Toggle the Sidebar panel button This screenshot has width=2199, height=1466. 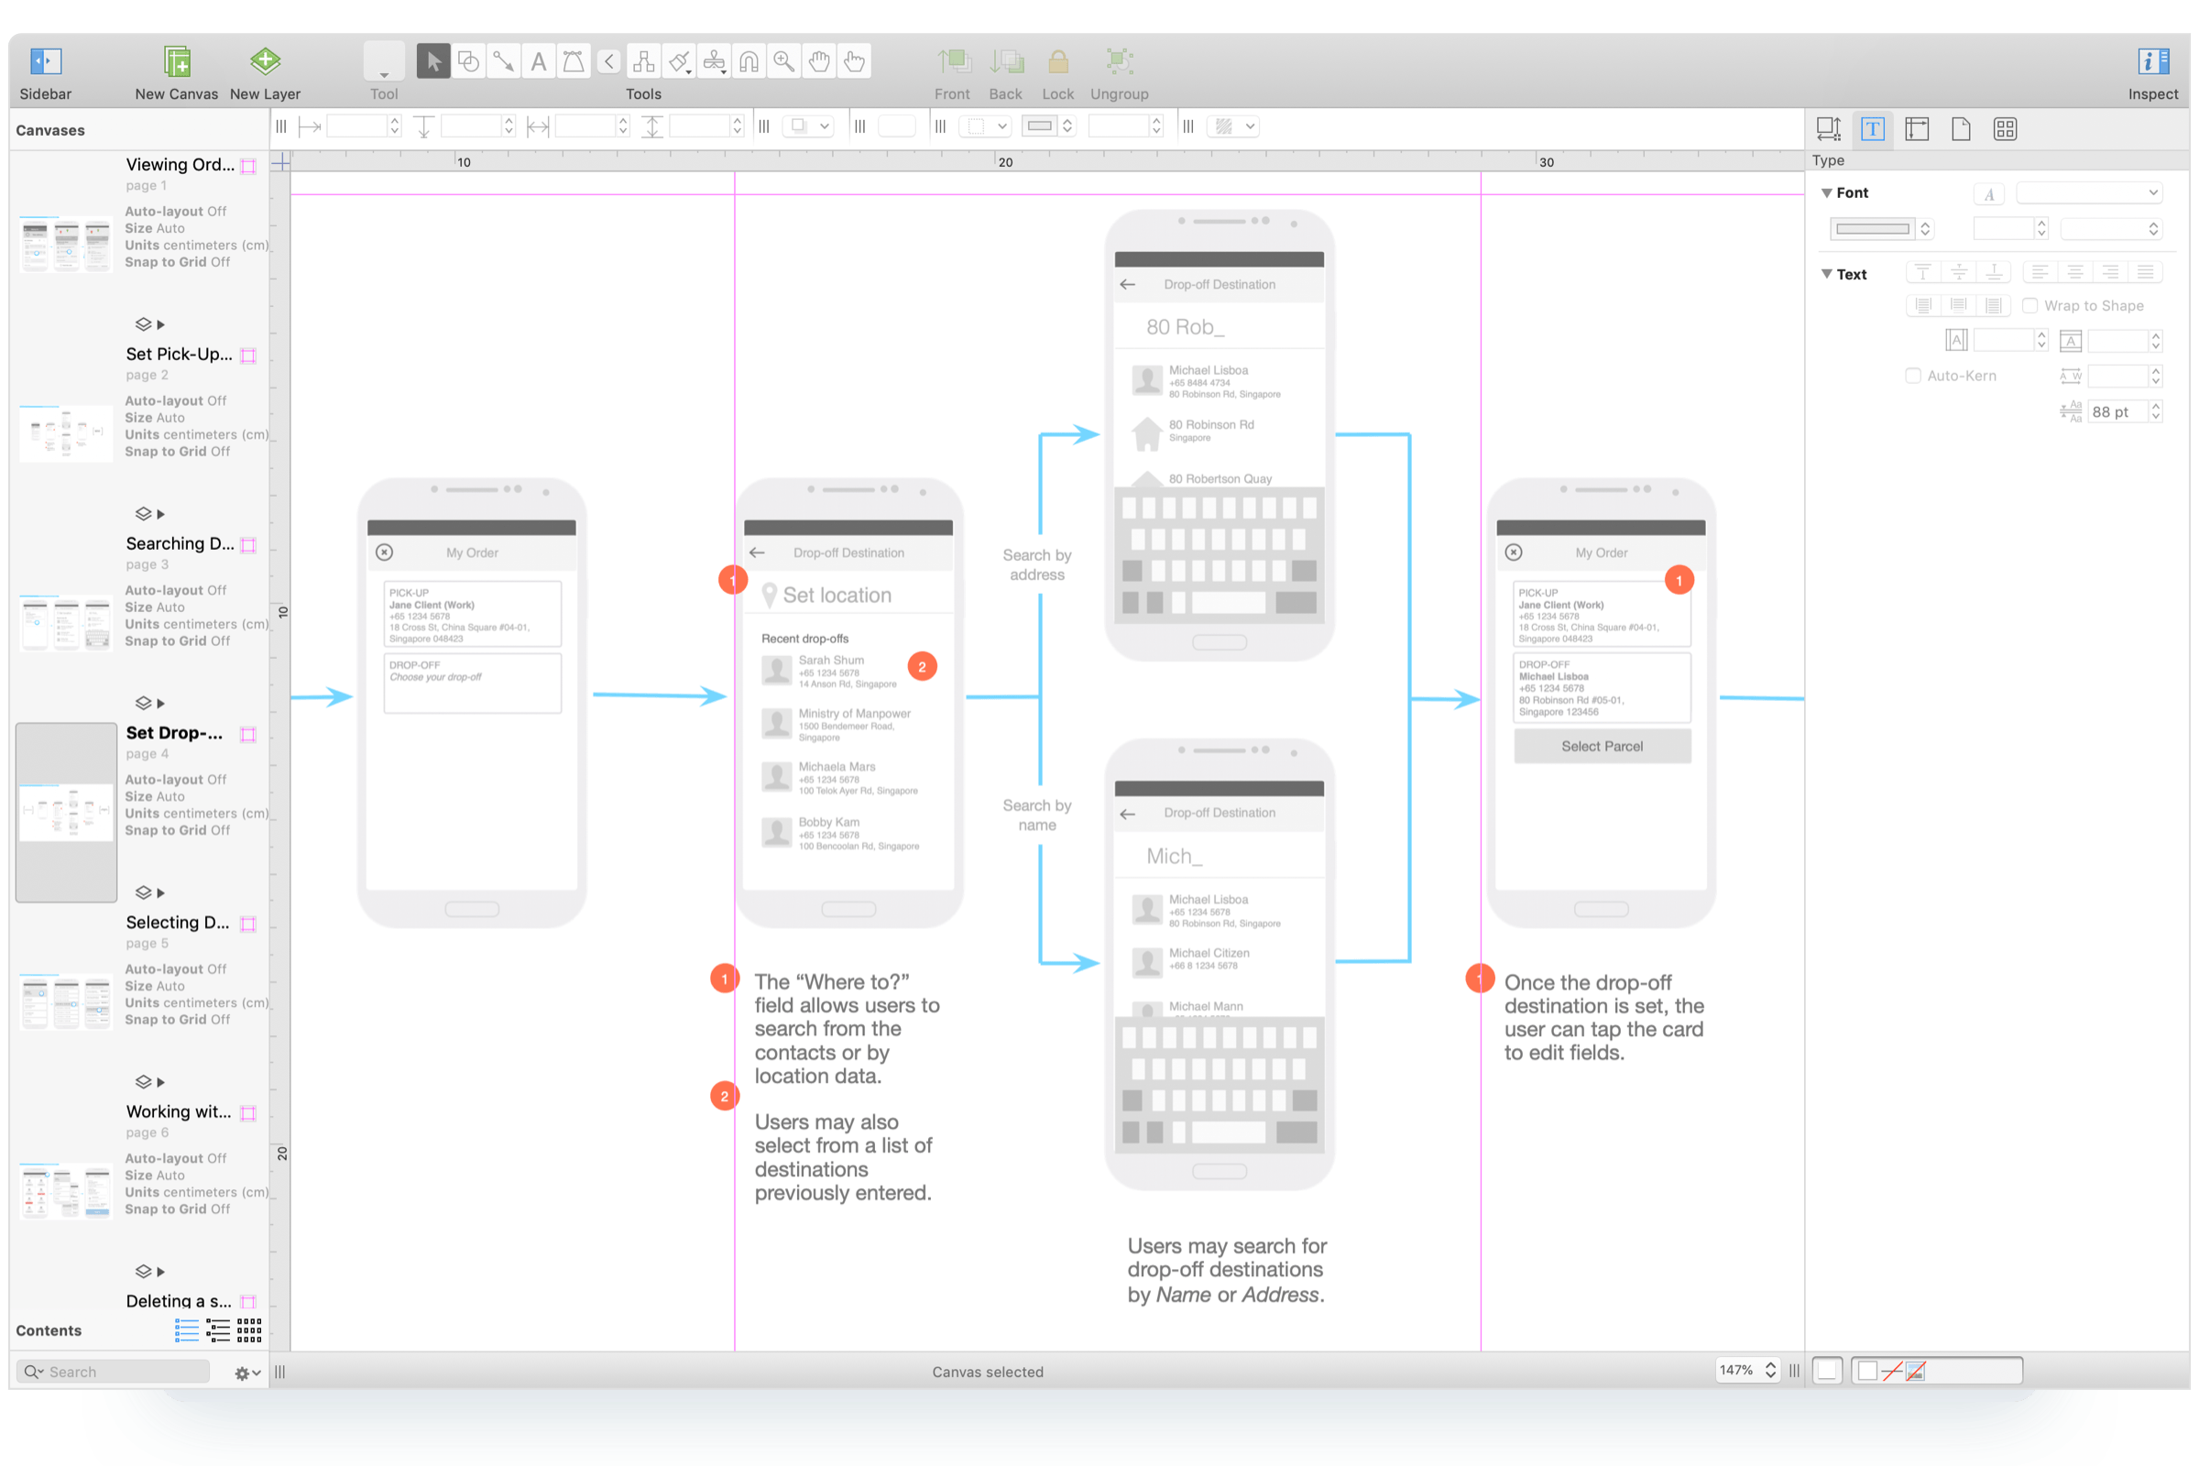click(45, 61)
